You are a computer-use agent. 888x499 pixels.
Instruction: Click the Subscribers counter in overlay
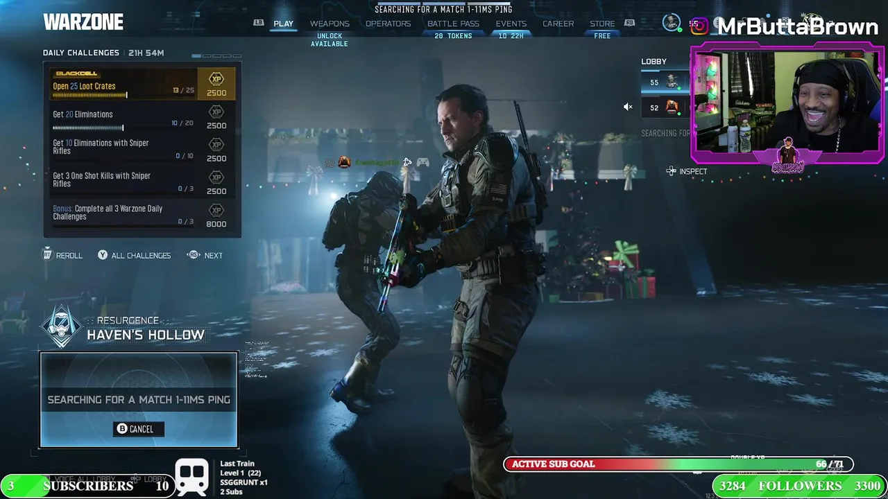[x=88, y=486]
